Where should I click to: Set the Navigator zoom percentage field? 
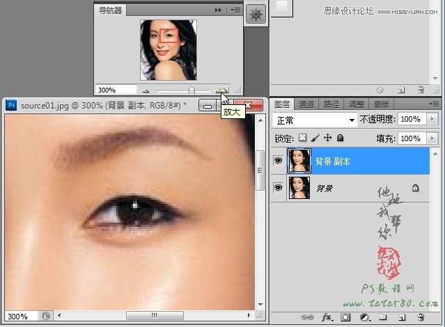[116, 90]
